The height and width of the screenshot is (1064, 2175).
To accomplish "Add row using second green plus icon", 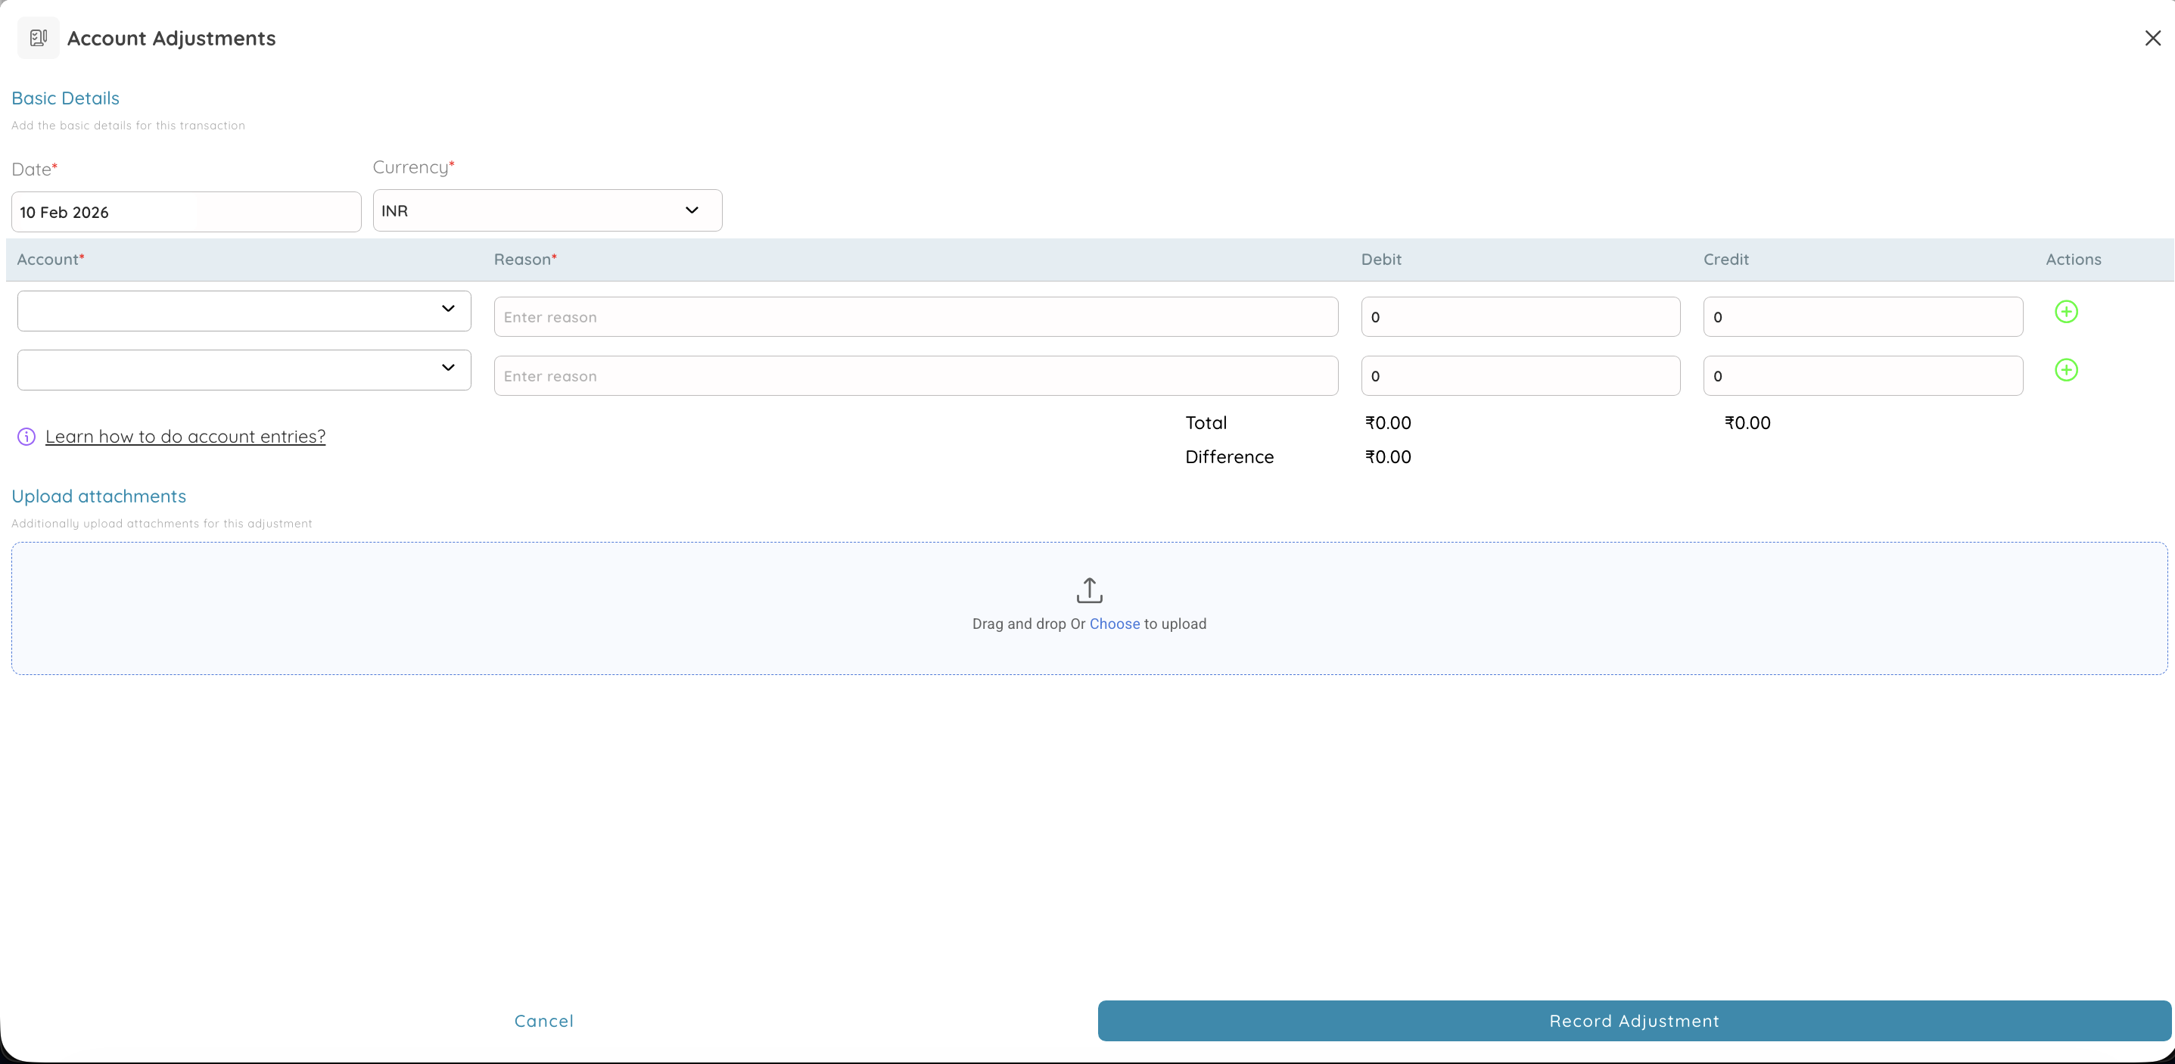I will tap(2065, 370).
